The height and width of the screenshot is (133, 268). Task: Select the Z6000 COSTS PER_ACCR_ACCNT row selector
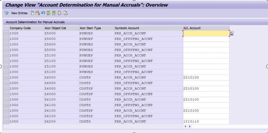tap(6, 78)
